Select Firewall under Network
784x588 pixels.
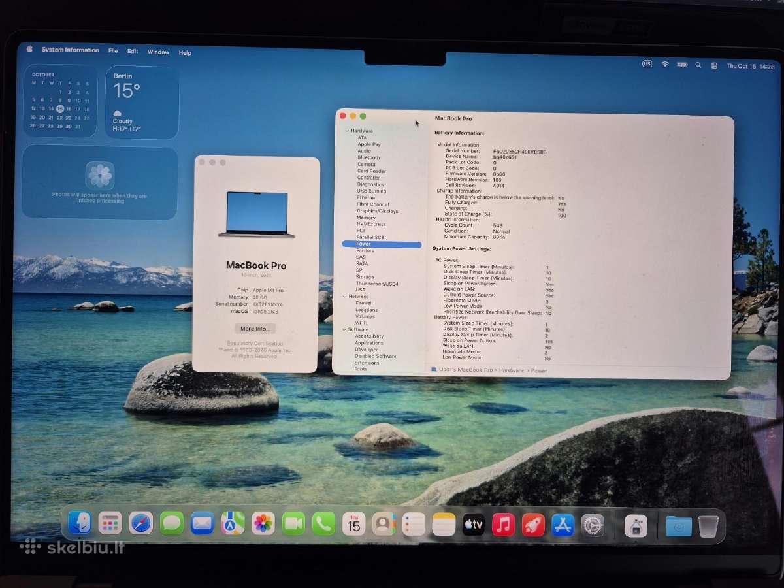pos(364,303)
